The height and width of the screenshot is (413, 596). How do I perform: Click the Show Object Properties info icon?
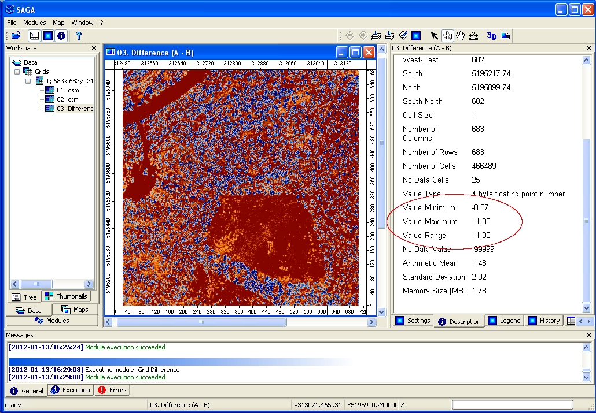point(61,35)
